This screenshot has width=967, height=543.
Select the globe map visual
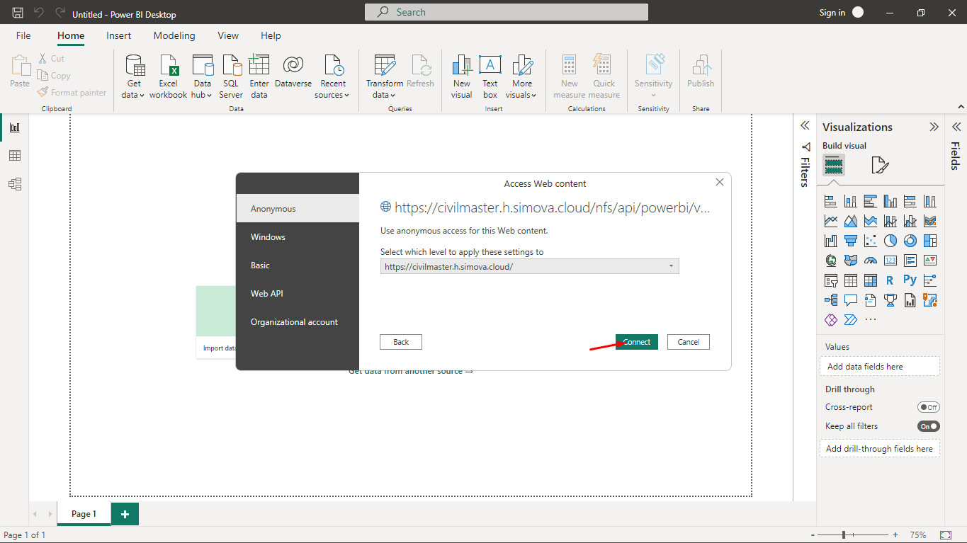click(831, 261)
